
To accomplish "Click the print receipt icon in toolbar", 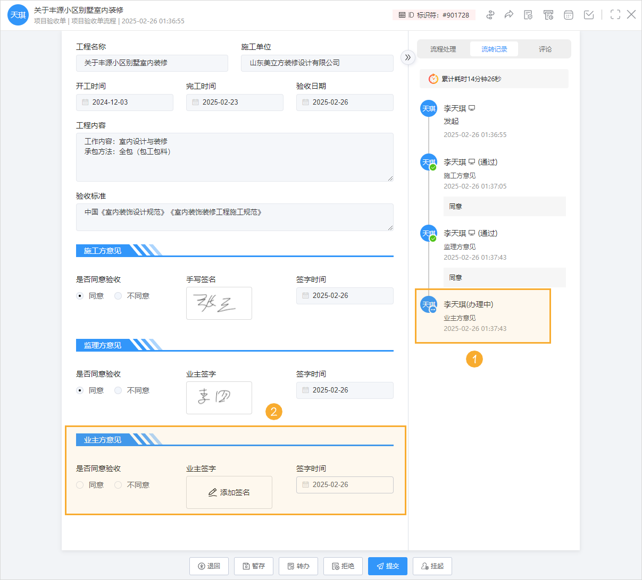I will (548, 15).
